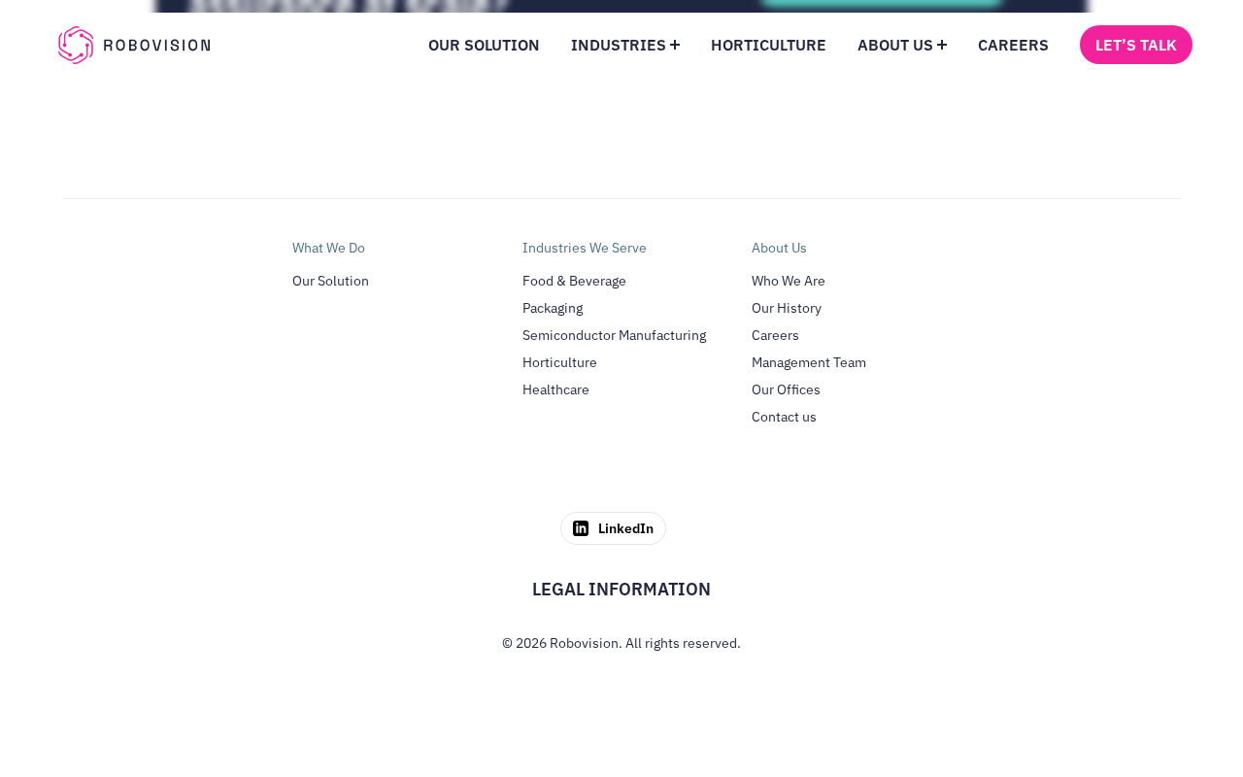Click the ROBOVISION wordmark text
Screen dimensions: 1243x777
pyautogui.click(x=156, y=45)
